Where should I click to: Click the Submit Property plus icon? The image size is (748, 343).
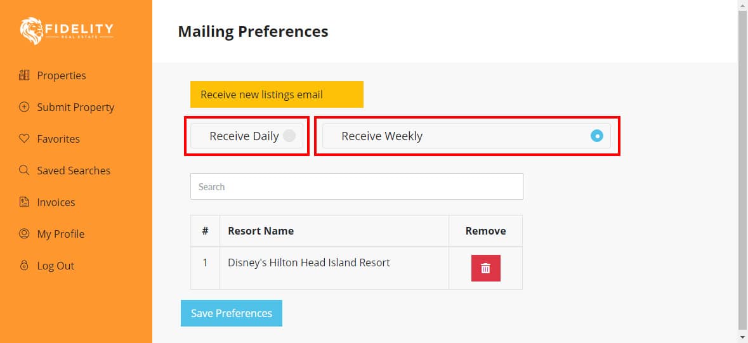24,107
